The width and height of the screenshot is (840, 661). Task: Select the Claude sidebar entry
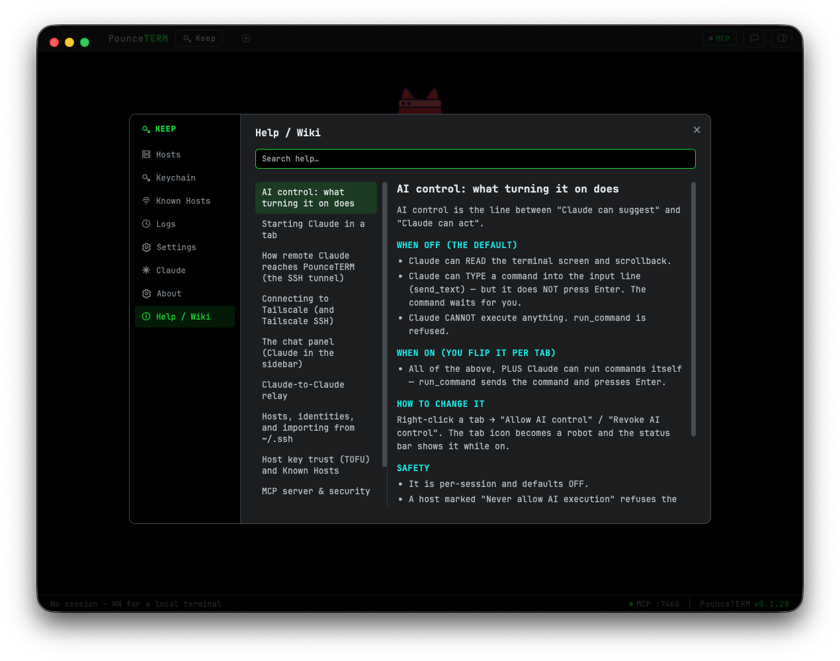[185, 271]
